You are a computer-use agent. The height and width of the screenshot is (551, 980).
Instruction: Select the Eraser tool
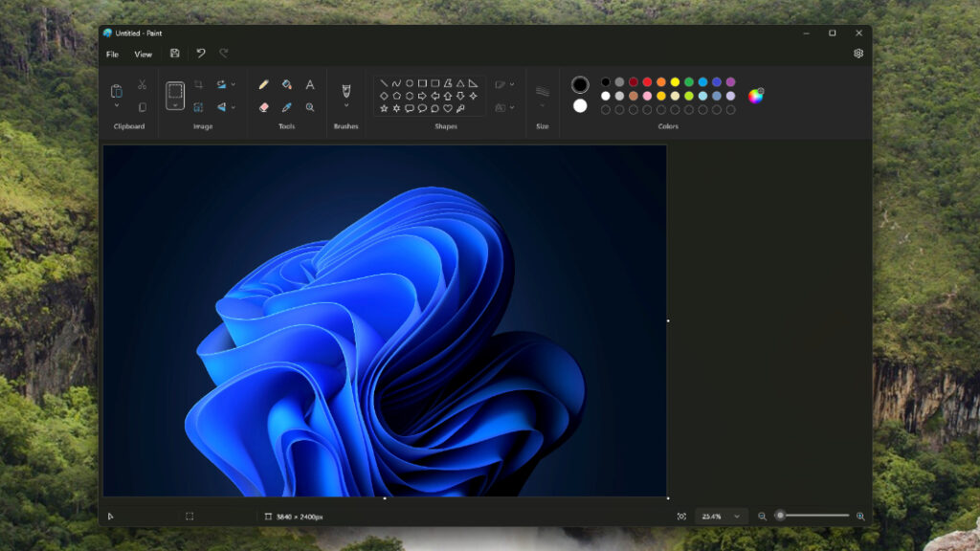pyautogui.click(x=263, y=107)
